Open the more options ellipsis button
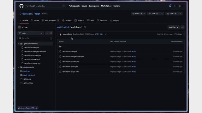Image resolution: width=202 pixels, height=113 pixels. click(x=182, y=27)
